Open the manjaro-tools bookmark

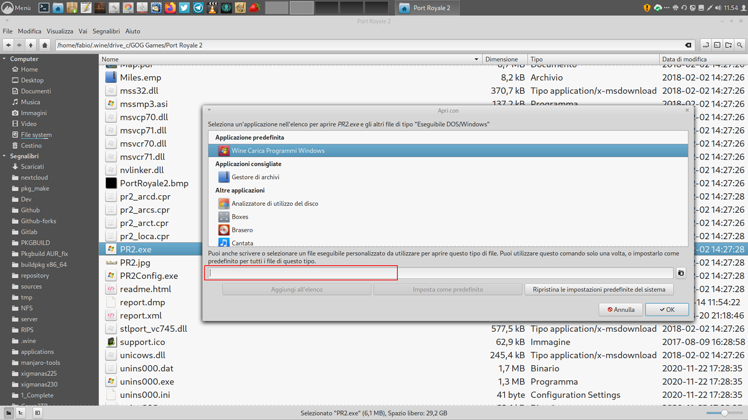point(40,363)
